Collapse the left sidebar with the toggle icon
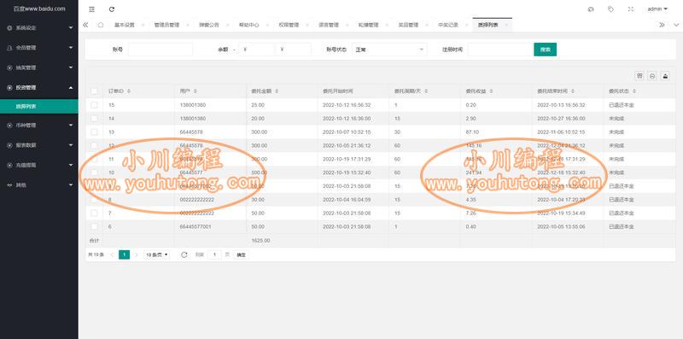Image resolution: width=683 pixels, height=339 pixels. [91, 9]
